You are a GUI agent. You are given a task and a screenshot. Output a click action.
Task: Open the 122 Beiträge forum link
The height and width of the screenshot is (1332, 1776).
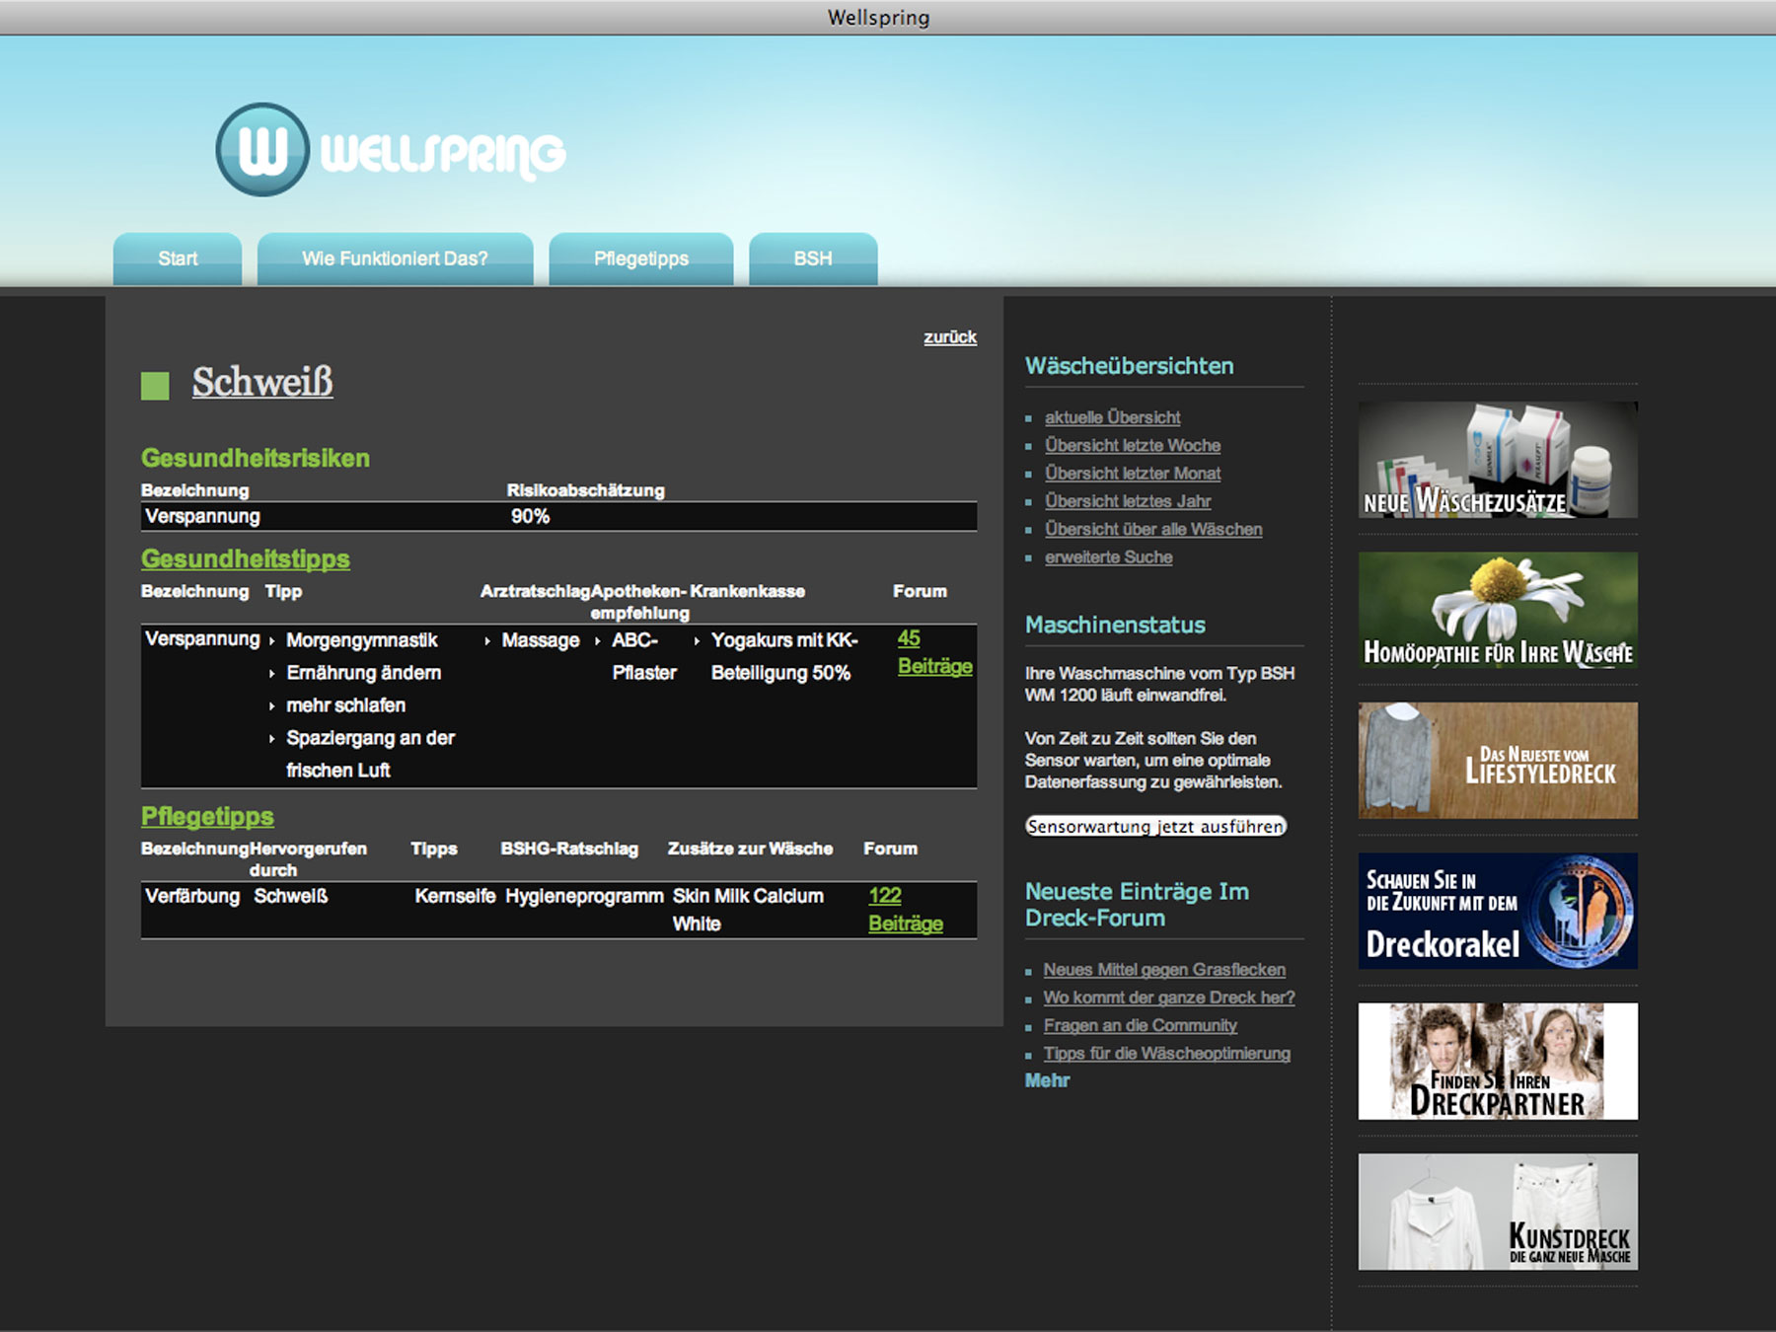coord(905,910)
